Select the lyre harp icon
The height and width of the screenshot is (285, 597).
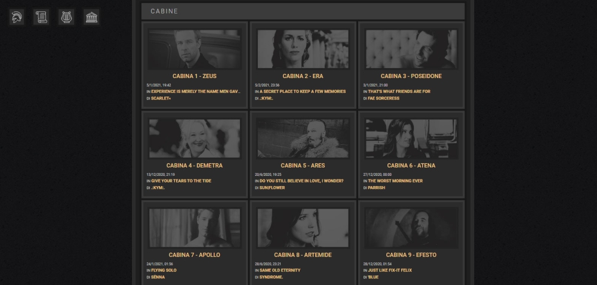click(x=66, y=17)
